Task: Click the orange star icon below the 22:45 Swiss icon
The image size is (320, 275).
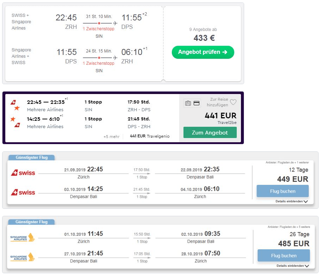Action: tap(17, 108)
